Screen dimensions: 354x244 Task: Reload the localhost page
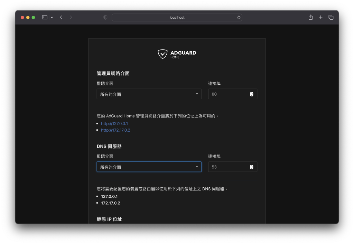pos(239,17)
